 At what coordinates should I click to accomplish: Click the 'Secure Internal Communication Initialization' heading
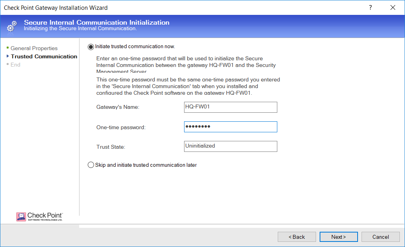pos(97,22)
